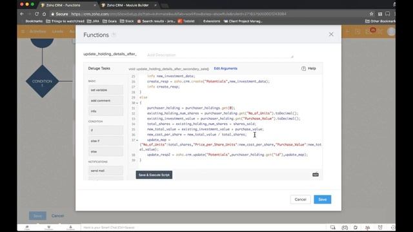Click the browser reload icon
Screen dimensions: 413x232
37,14
